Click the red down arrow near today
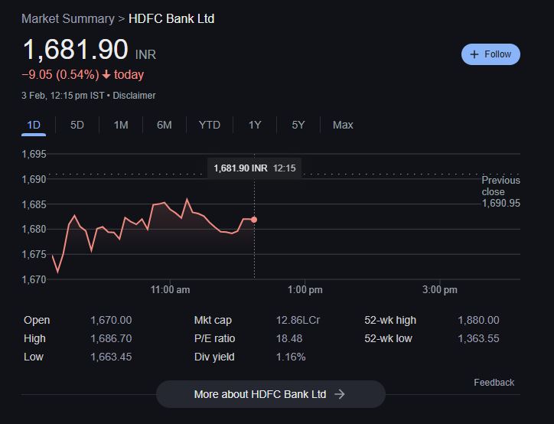This screenshot has height=424, width=554. coord(106,74)
